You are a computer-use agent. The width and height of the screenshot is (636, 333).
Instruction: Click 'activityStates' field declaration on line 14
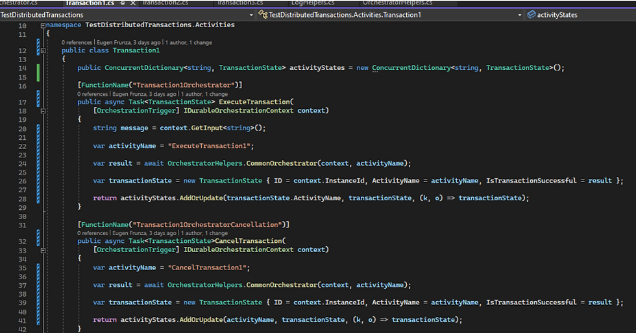pos(317,68)
